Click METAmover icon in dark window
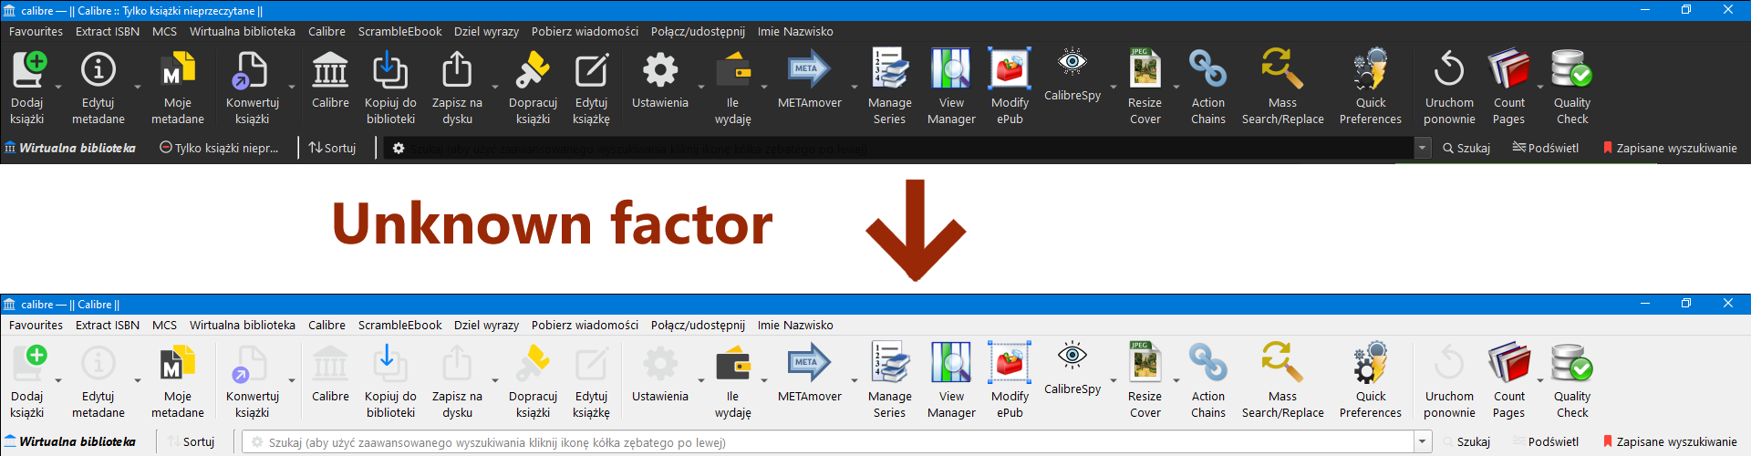 click(809, 69)
